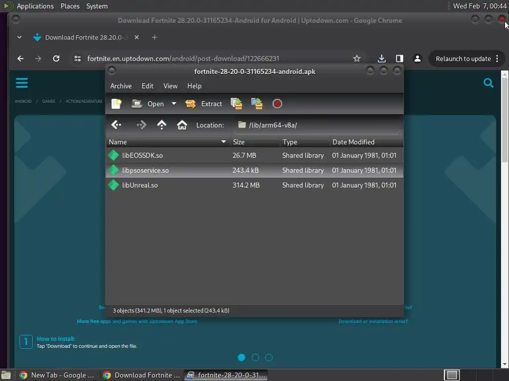Click More free apps with Uptodown App Store link
The height and width of the screenshot is (381, 509).
click(x=137, y=321)
